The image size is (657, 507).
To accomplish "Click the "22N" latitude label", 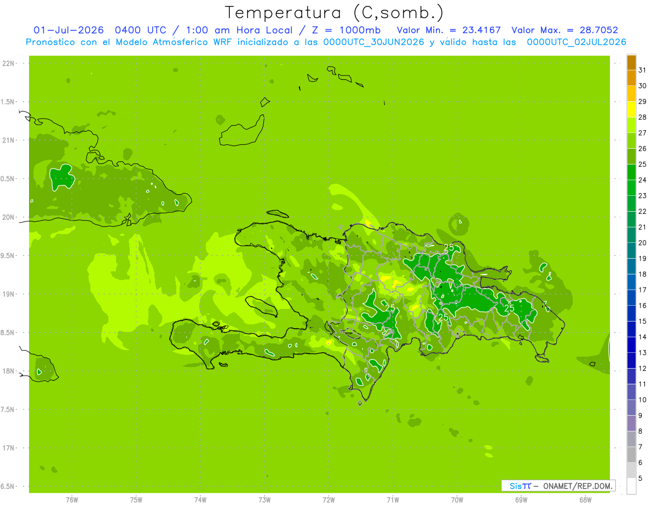I will point(8,63).
